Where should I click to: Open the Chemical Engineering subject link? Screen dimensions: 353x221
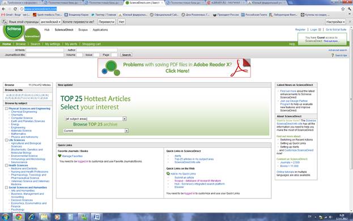[x=24, y=112]
